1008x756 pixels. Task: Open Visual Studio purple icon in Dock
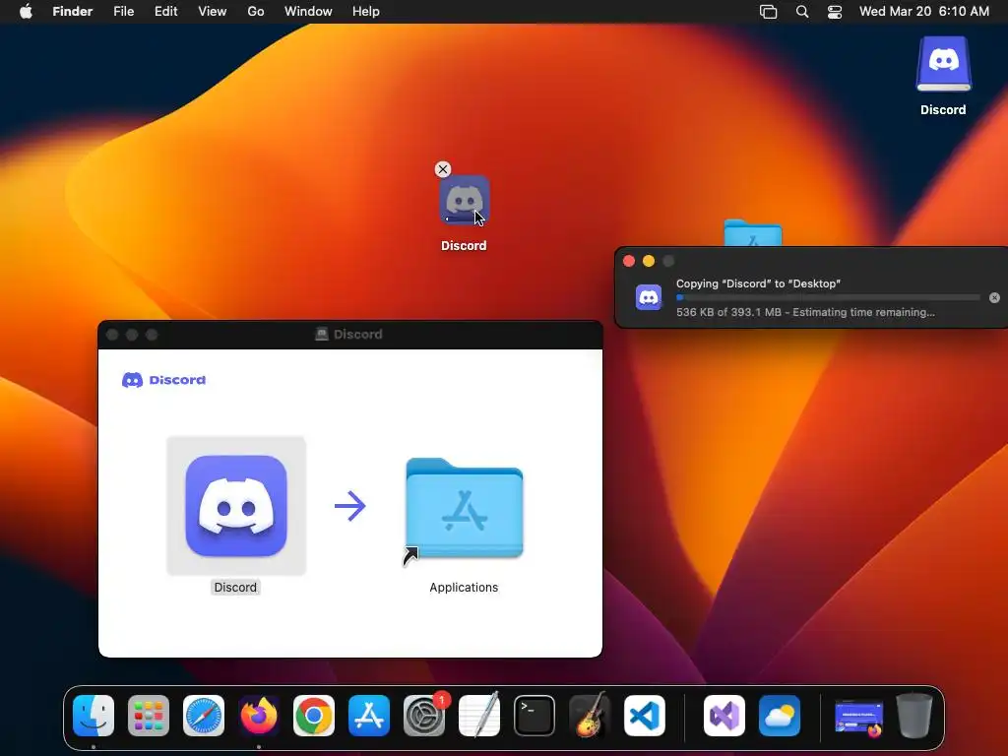[x=724, y=716]
